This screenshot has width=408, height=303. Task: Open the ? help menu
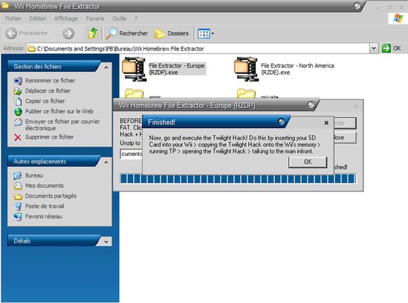click(136, 18)
